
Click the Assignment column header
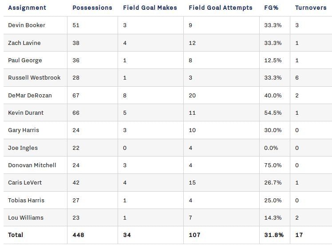point(27,8)
